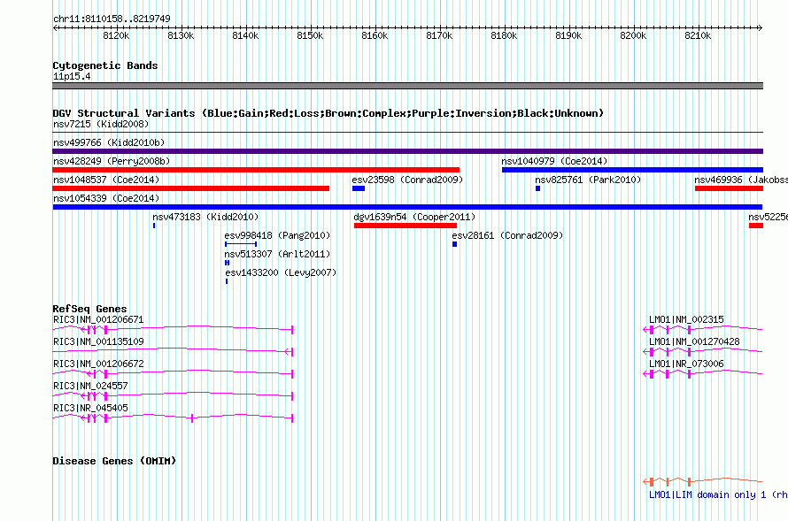
Task: Click the 11p15.4 band label
Action: pos(72,76)
